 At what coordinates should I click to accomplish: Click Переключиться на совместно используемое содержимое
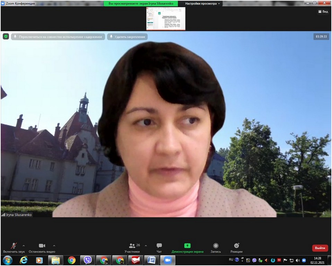click(x=58, y=37)
